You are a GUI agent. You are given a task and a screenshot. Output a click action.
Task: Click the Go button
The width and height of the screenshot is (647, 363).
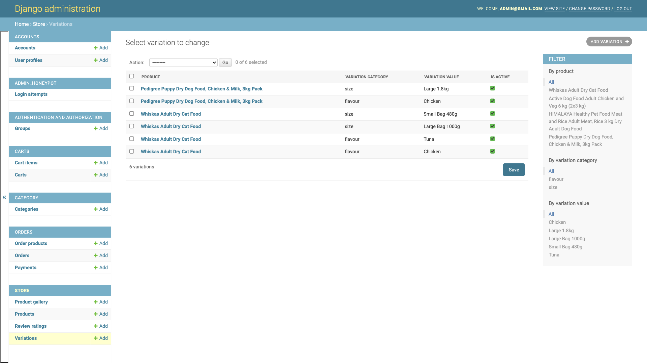tap(225, 63)
